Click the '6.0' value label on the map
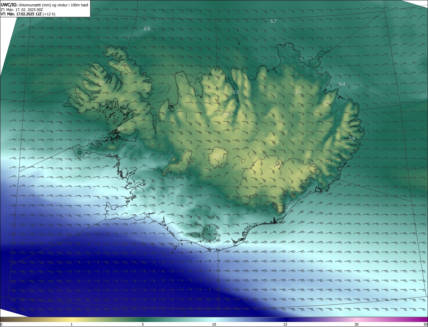Screen dimensions: 428x327 [x=147, y=29]
